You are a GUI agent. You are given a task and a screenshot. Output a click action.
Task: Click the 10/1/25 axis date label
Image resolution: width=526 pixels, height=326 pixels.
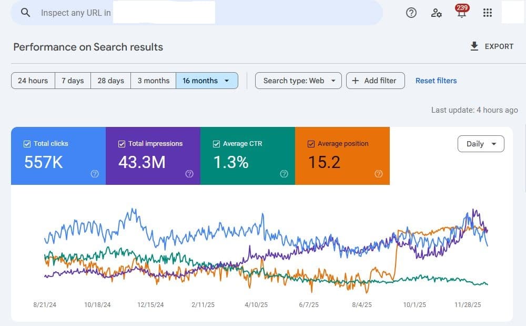[414, 304]
